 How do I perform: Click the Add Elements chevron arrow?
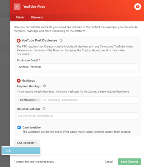click(36, 143)
